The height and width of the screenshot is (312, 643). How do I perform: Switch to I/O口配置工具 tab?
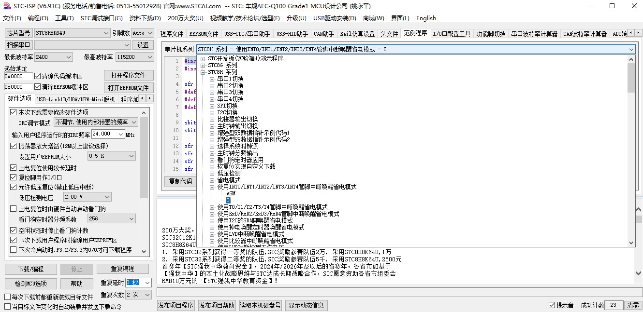pos(451,34)
